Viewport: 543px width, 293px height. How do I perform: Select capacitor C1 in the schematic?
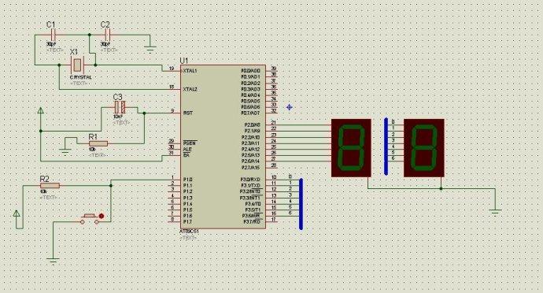[x=54, y=35]
